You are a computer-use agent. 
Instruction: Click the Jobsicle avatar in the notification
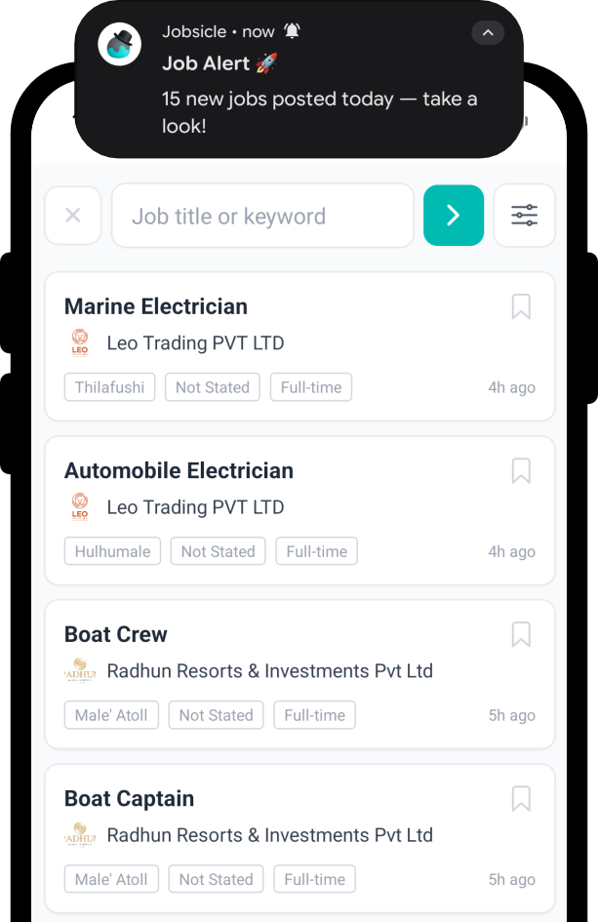tap(119, 44)
